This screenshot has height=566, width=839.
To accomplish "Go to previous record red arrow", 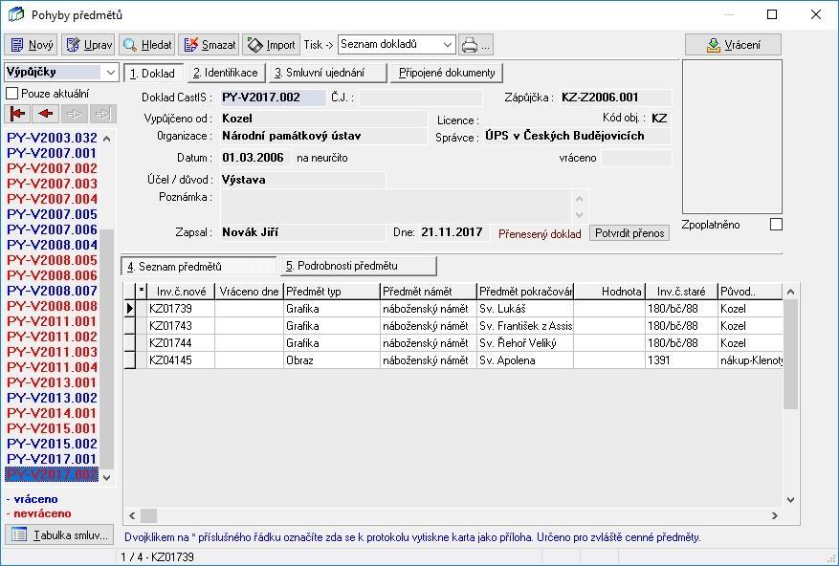I will (x=46, y=114).
